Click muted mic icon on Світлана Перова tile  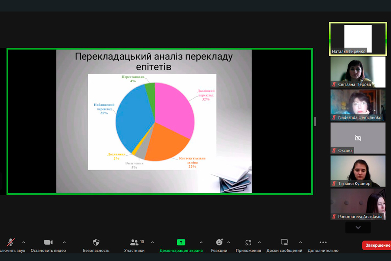(x=334, y=84)
